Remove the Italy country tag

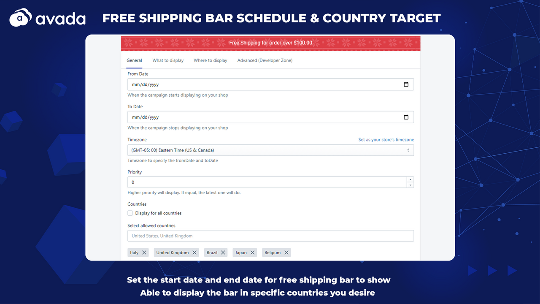pyautogui.click(x=144, y=252)
